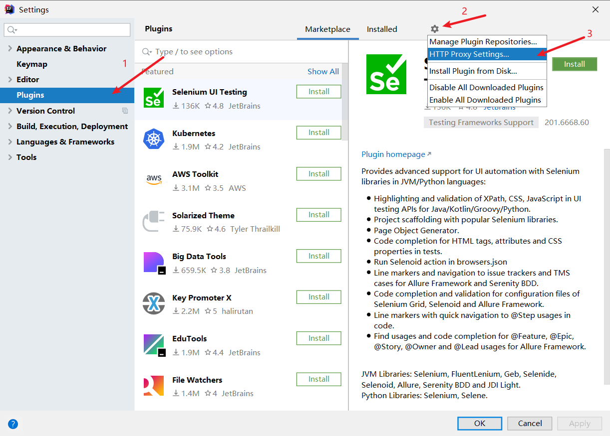Expand the Editor settings node
Viewport: 610px width, 436px height.
[x=10, y=79]
